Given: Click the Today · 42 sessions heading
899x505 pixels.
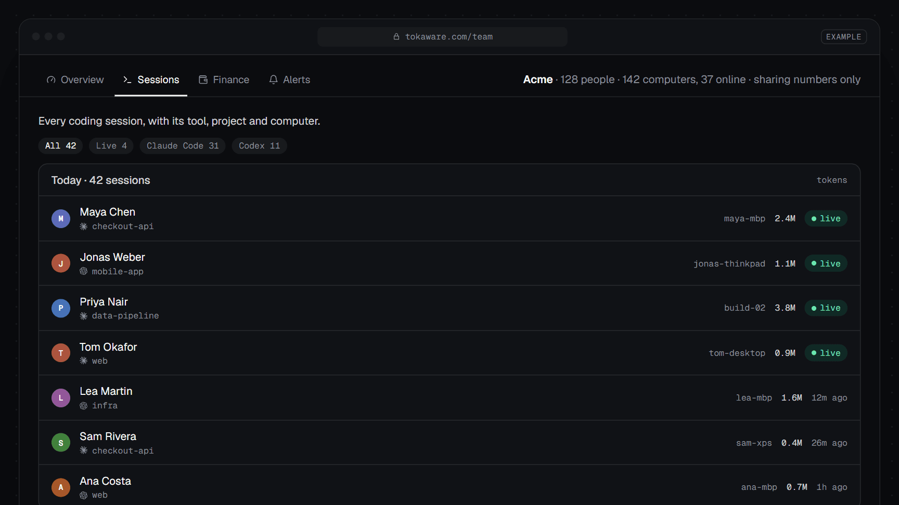Looking at the screenshot, I should [x=101, y=180].
